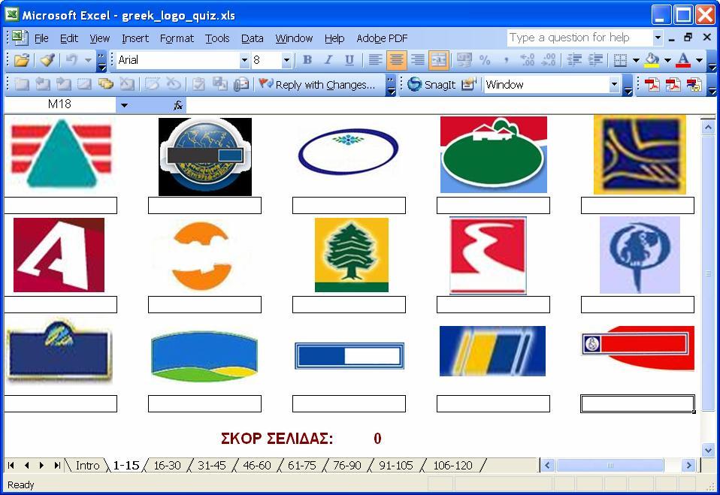The image size is (720, 495).
Task: Click the green tree logo on yellow background
Action: tap(351, 255)
